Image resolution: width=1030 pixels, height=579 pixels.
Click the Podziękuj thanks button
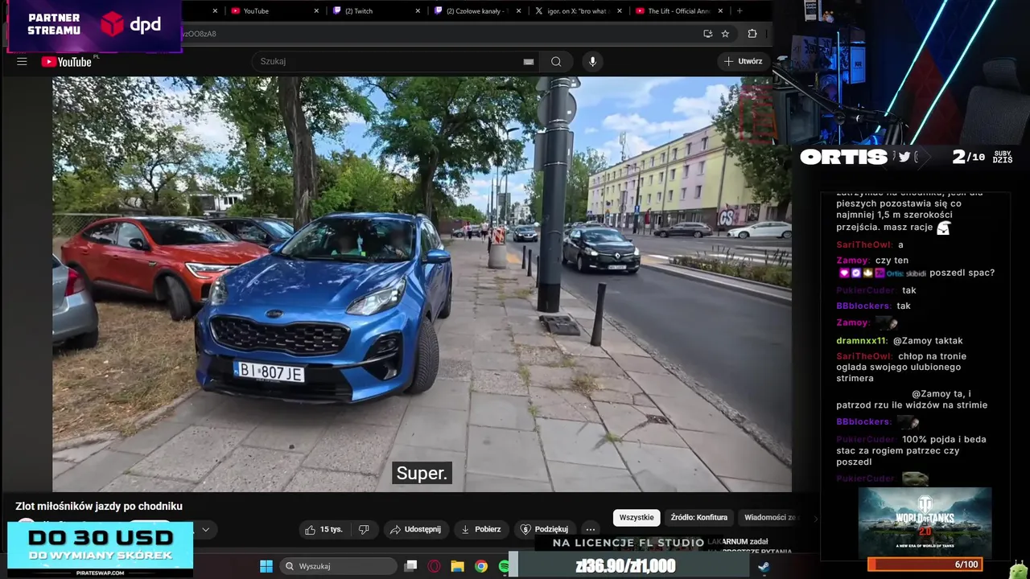click(x=545, y=529)
